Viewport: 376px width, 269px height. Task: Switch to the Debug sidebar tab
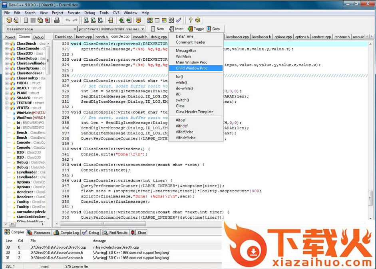click(38, 37)
